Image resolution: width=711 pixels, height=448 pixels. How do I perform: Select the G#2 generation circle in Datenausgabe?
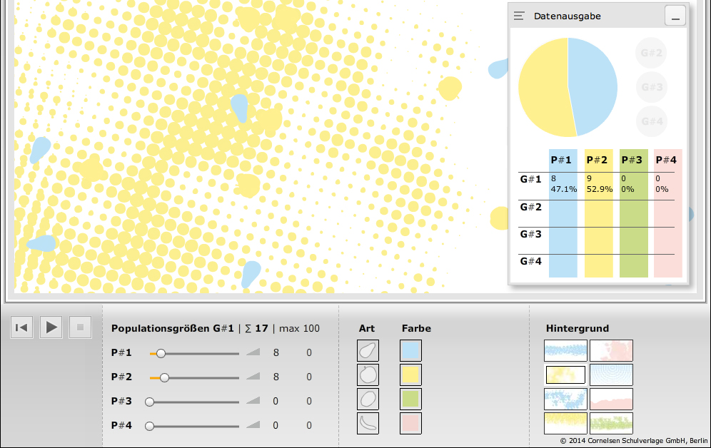[x=650, y=53]
